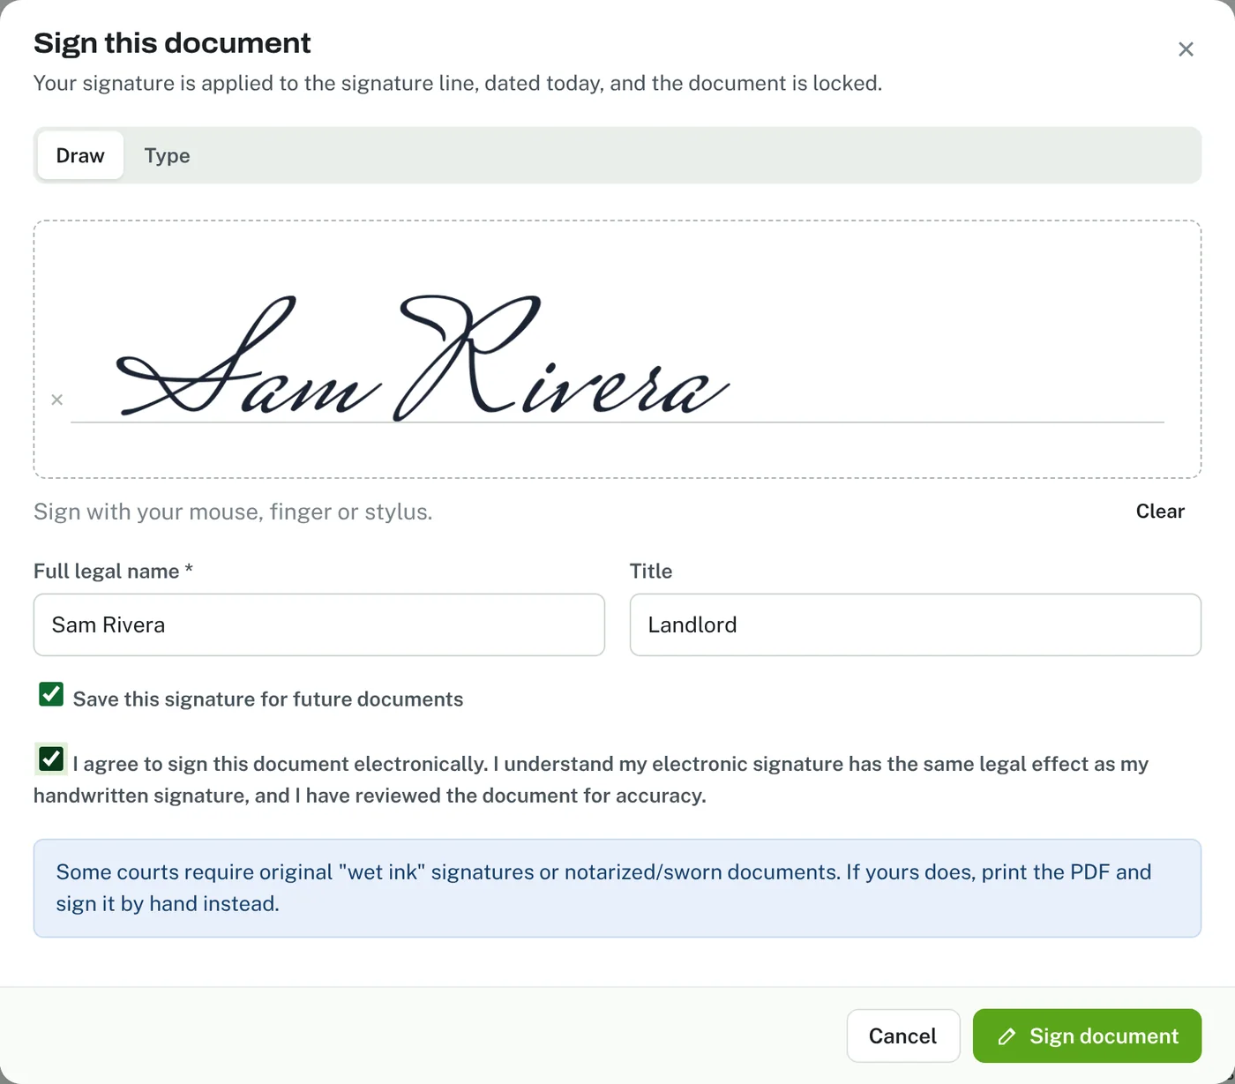Click the 'Save this signature for future documents' label
This screenshot has height=1084, width=1235.
(x=268, y=699)
